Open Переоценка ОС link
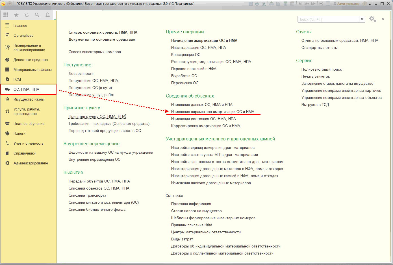393x265 pixels. click(x=185, y=83)
